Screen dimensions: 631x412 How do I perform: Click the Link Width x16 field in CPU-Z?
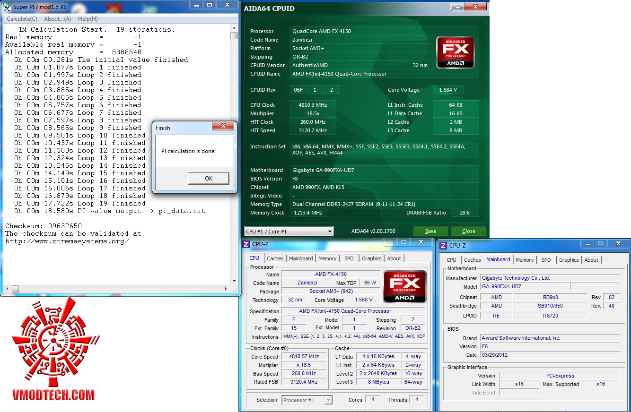(x=519, y=384)
